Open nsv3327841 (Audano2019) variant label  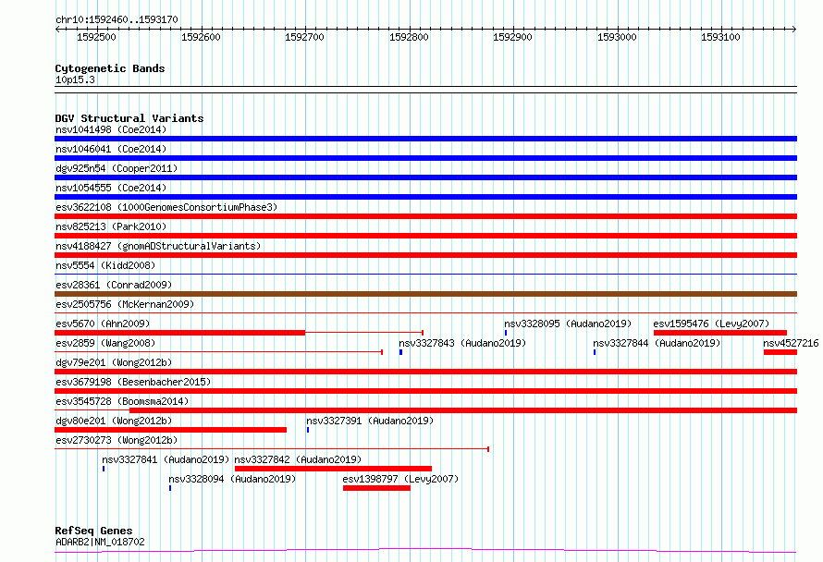point(166,459)
